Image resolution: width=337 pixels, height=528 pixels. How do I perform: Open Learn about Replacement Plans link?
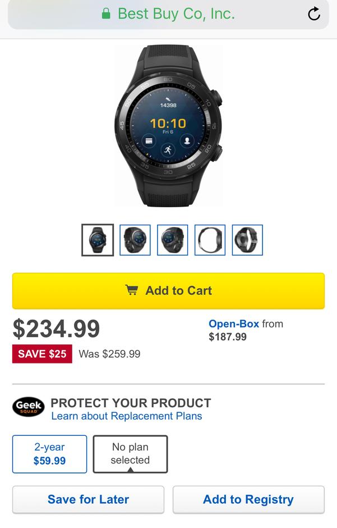click(x=127, y=416)
